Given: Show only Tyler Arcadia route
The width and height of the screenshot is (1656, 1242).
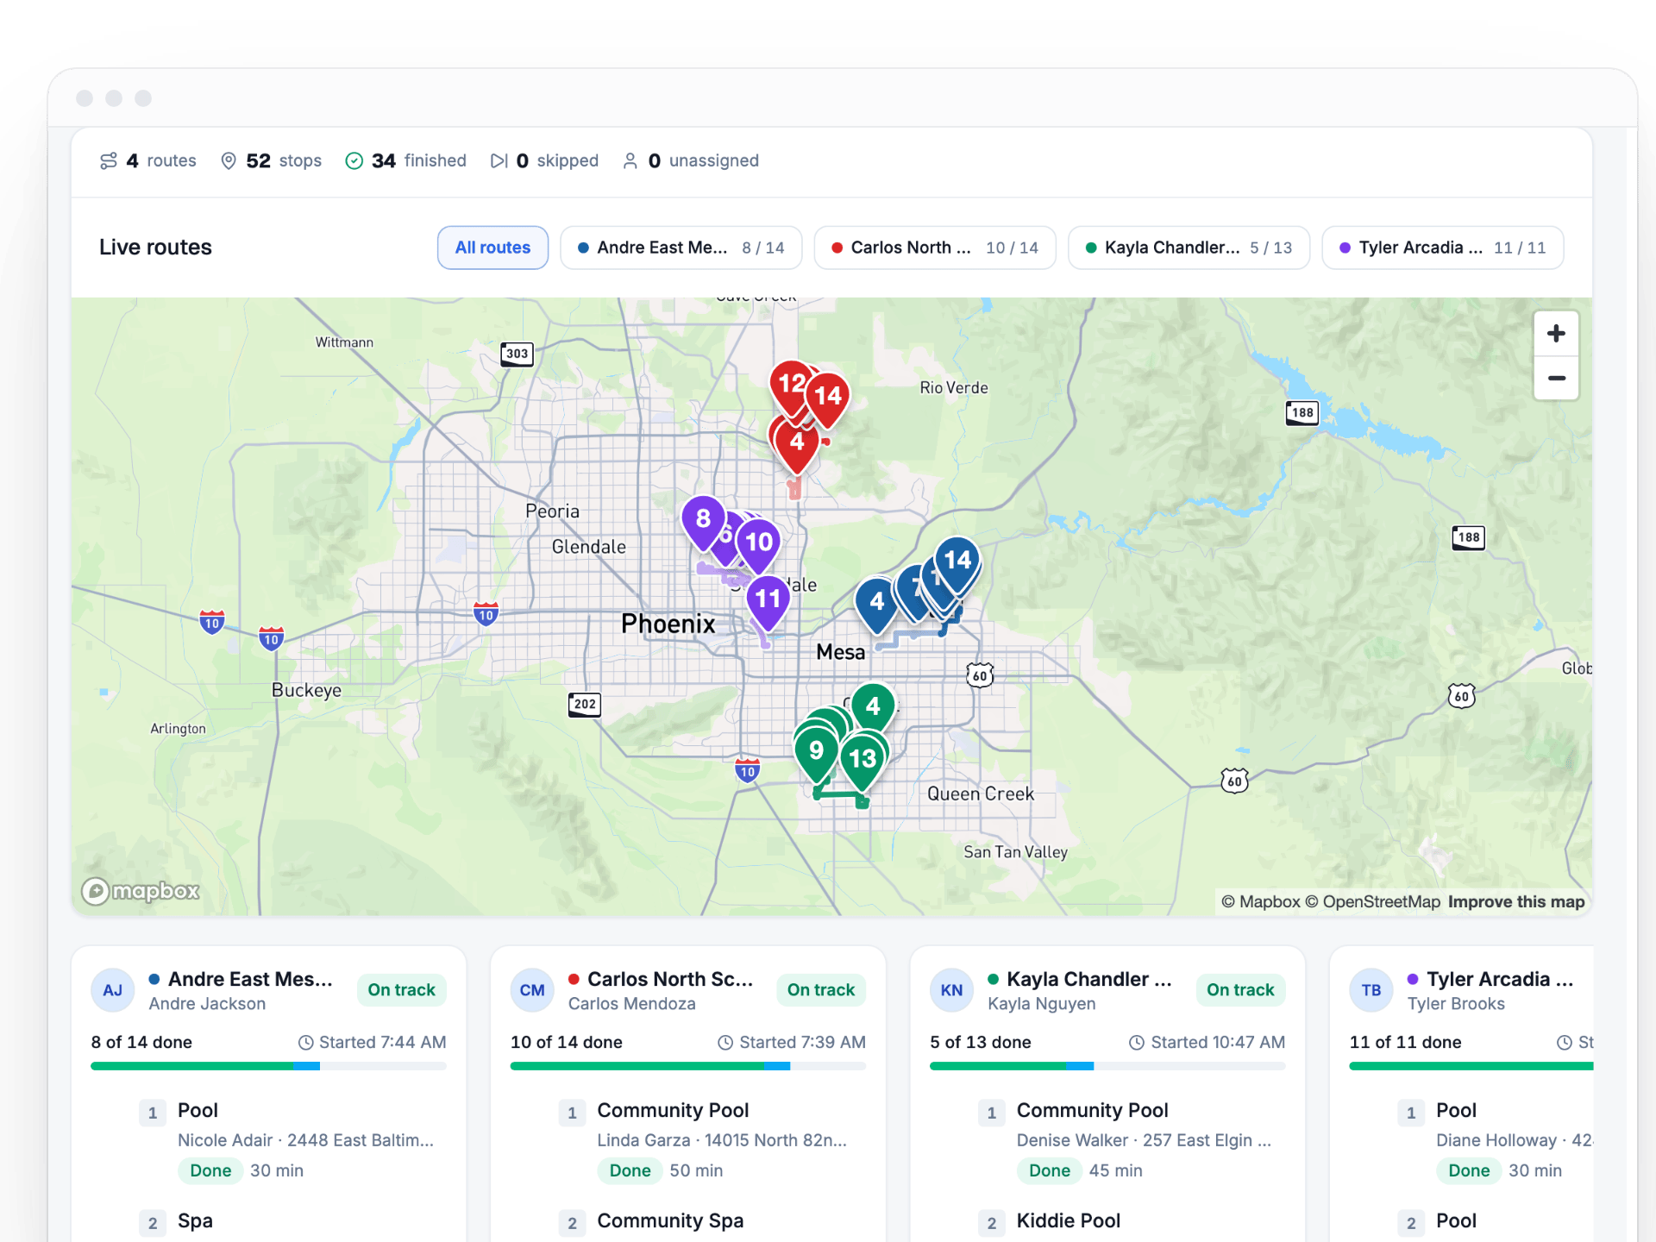Looking at the screenshot, I should point(1443,248).
